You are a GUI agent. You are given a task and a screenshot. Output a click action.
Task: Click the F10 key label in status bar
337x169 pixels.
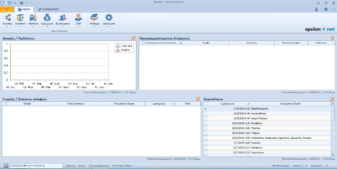click(6, 166)
